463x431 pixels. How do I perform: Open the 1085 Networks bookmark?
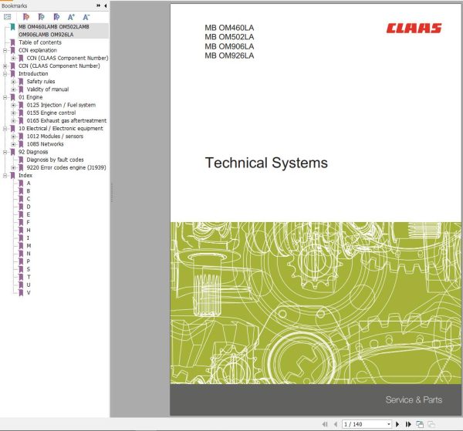pos(45,144)
